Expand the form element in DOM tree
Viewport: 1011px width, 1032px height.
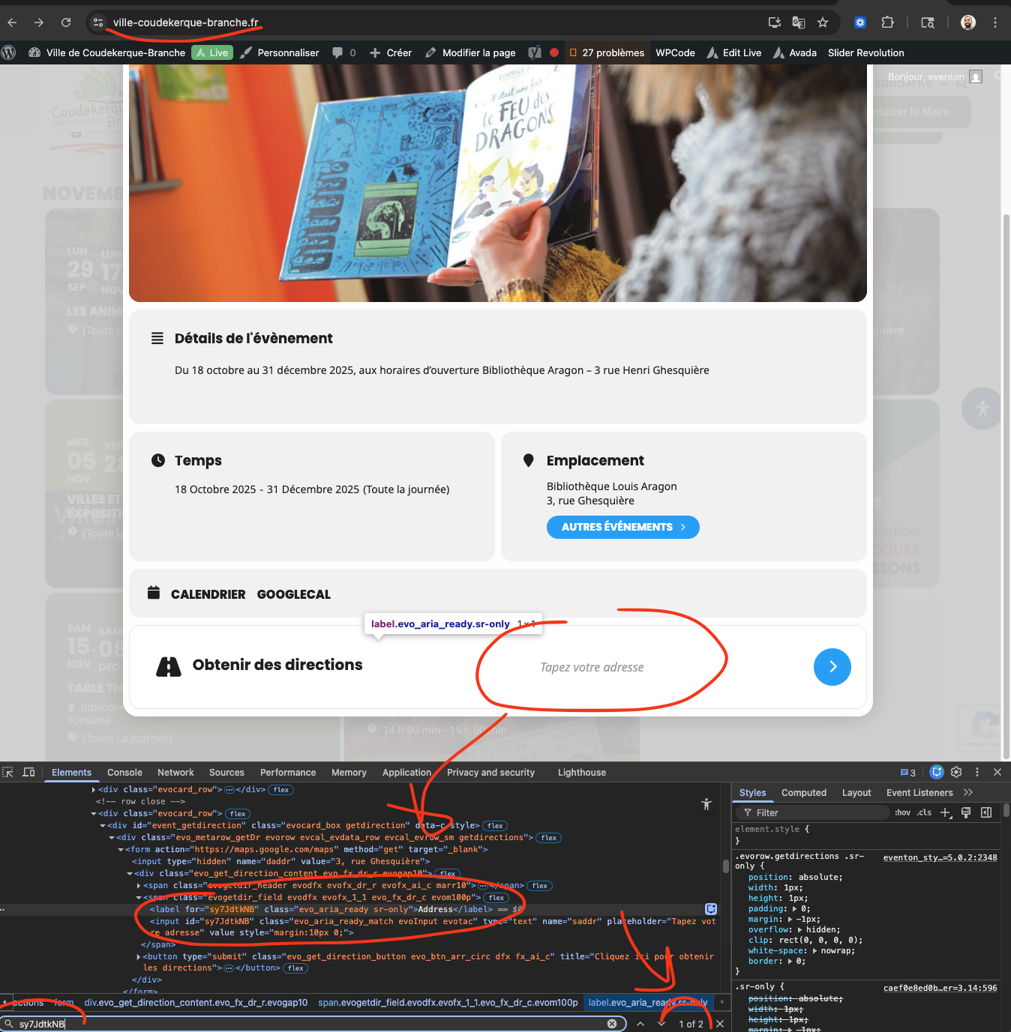tap(121, 849)
